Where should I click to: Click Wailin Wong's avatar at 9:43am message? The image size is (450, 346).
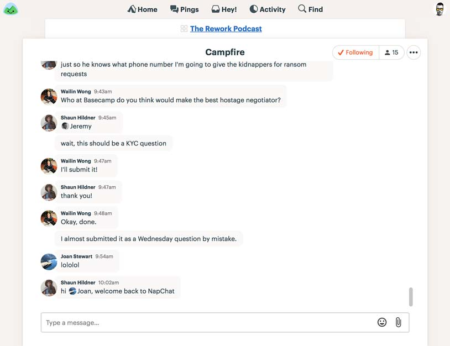pyautogui.click(x=49, y=96)
